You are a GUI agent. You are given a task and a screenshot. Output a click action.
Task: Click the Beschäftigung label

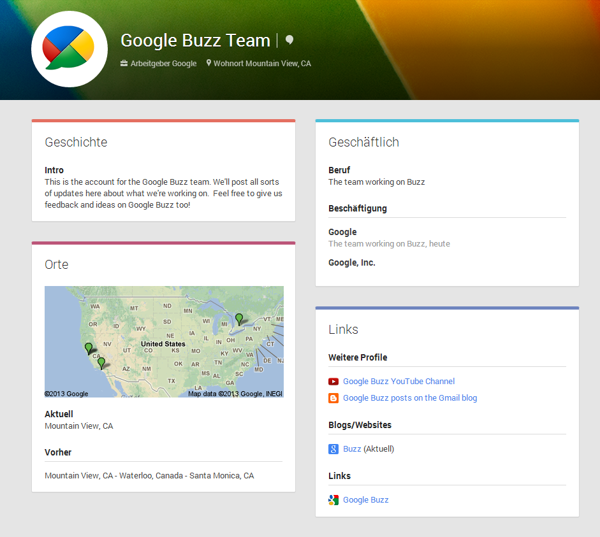[358, 209]
